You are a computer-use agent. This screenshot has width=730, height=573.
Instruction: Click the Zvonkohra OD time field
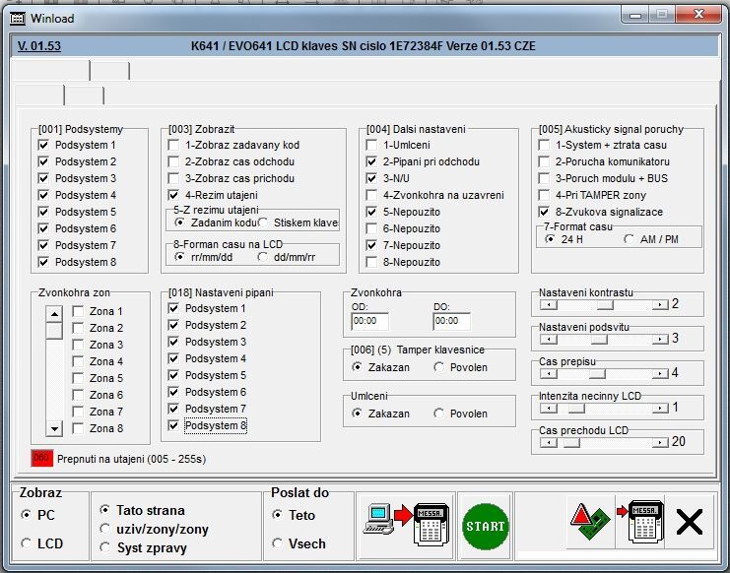click(x=369, y=321)
